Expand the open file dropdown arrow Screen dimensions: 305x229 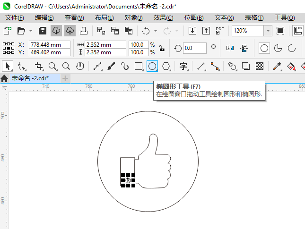(31, 31)
